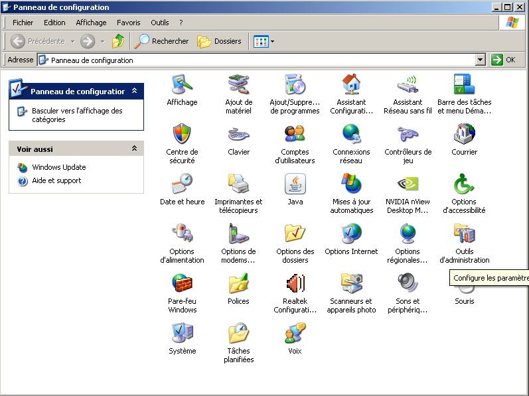Open Assistant Réseau sans fil icon
Image resolution: width=529 pixels, height=396 pixels.
coord(408,84)
